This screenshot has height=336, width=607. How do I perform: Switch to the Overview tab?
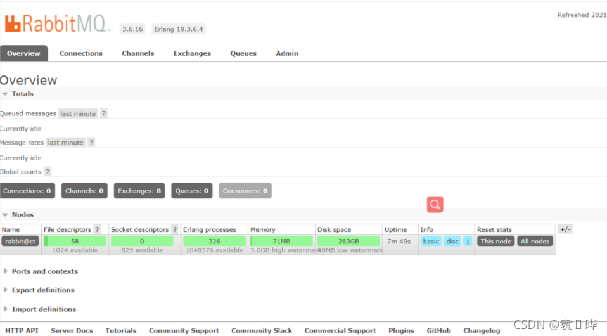click(23, 53)
